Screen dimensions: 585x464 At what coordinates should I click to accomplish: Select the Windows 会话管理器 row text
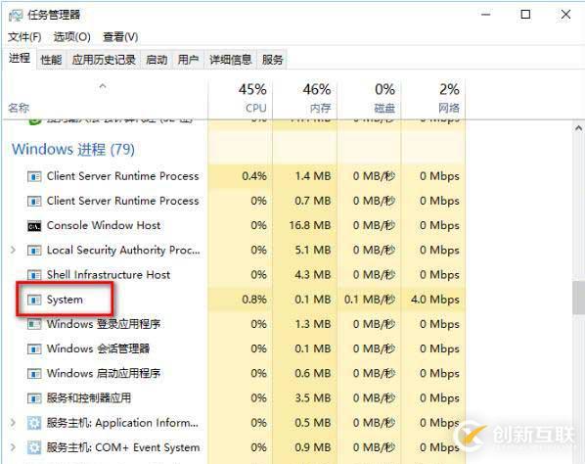point(98,348)
